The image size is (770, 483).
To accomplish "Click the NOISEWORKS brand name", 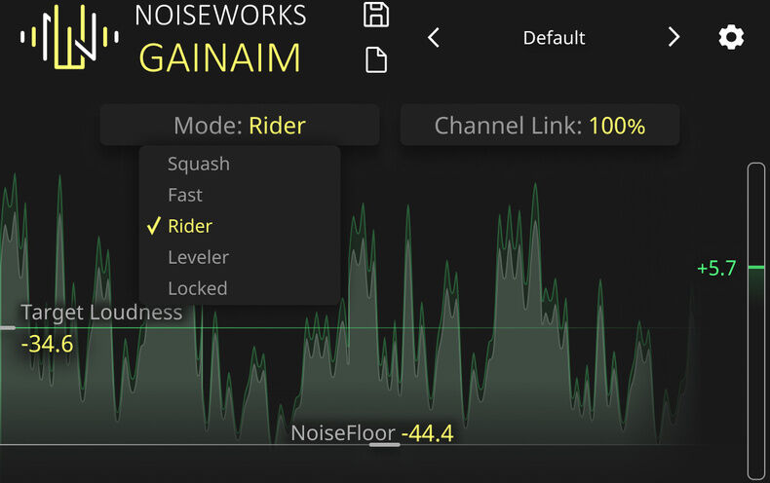I will click(220, 16).
